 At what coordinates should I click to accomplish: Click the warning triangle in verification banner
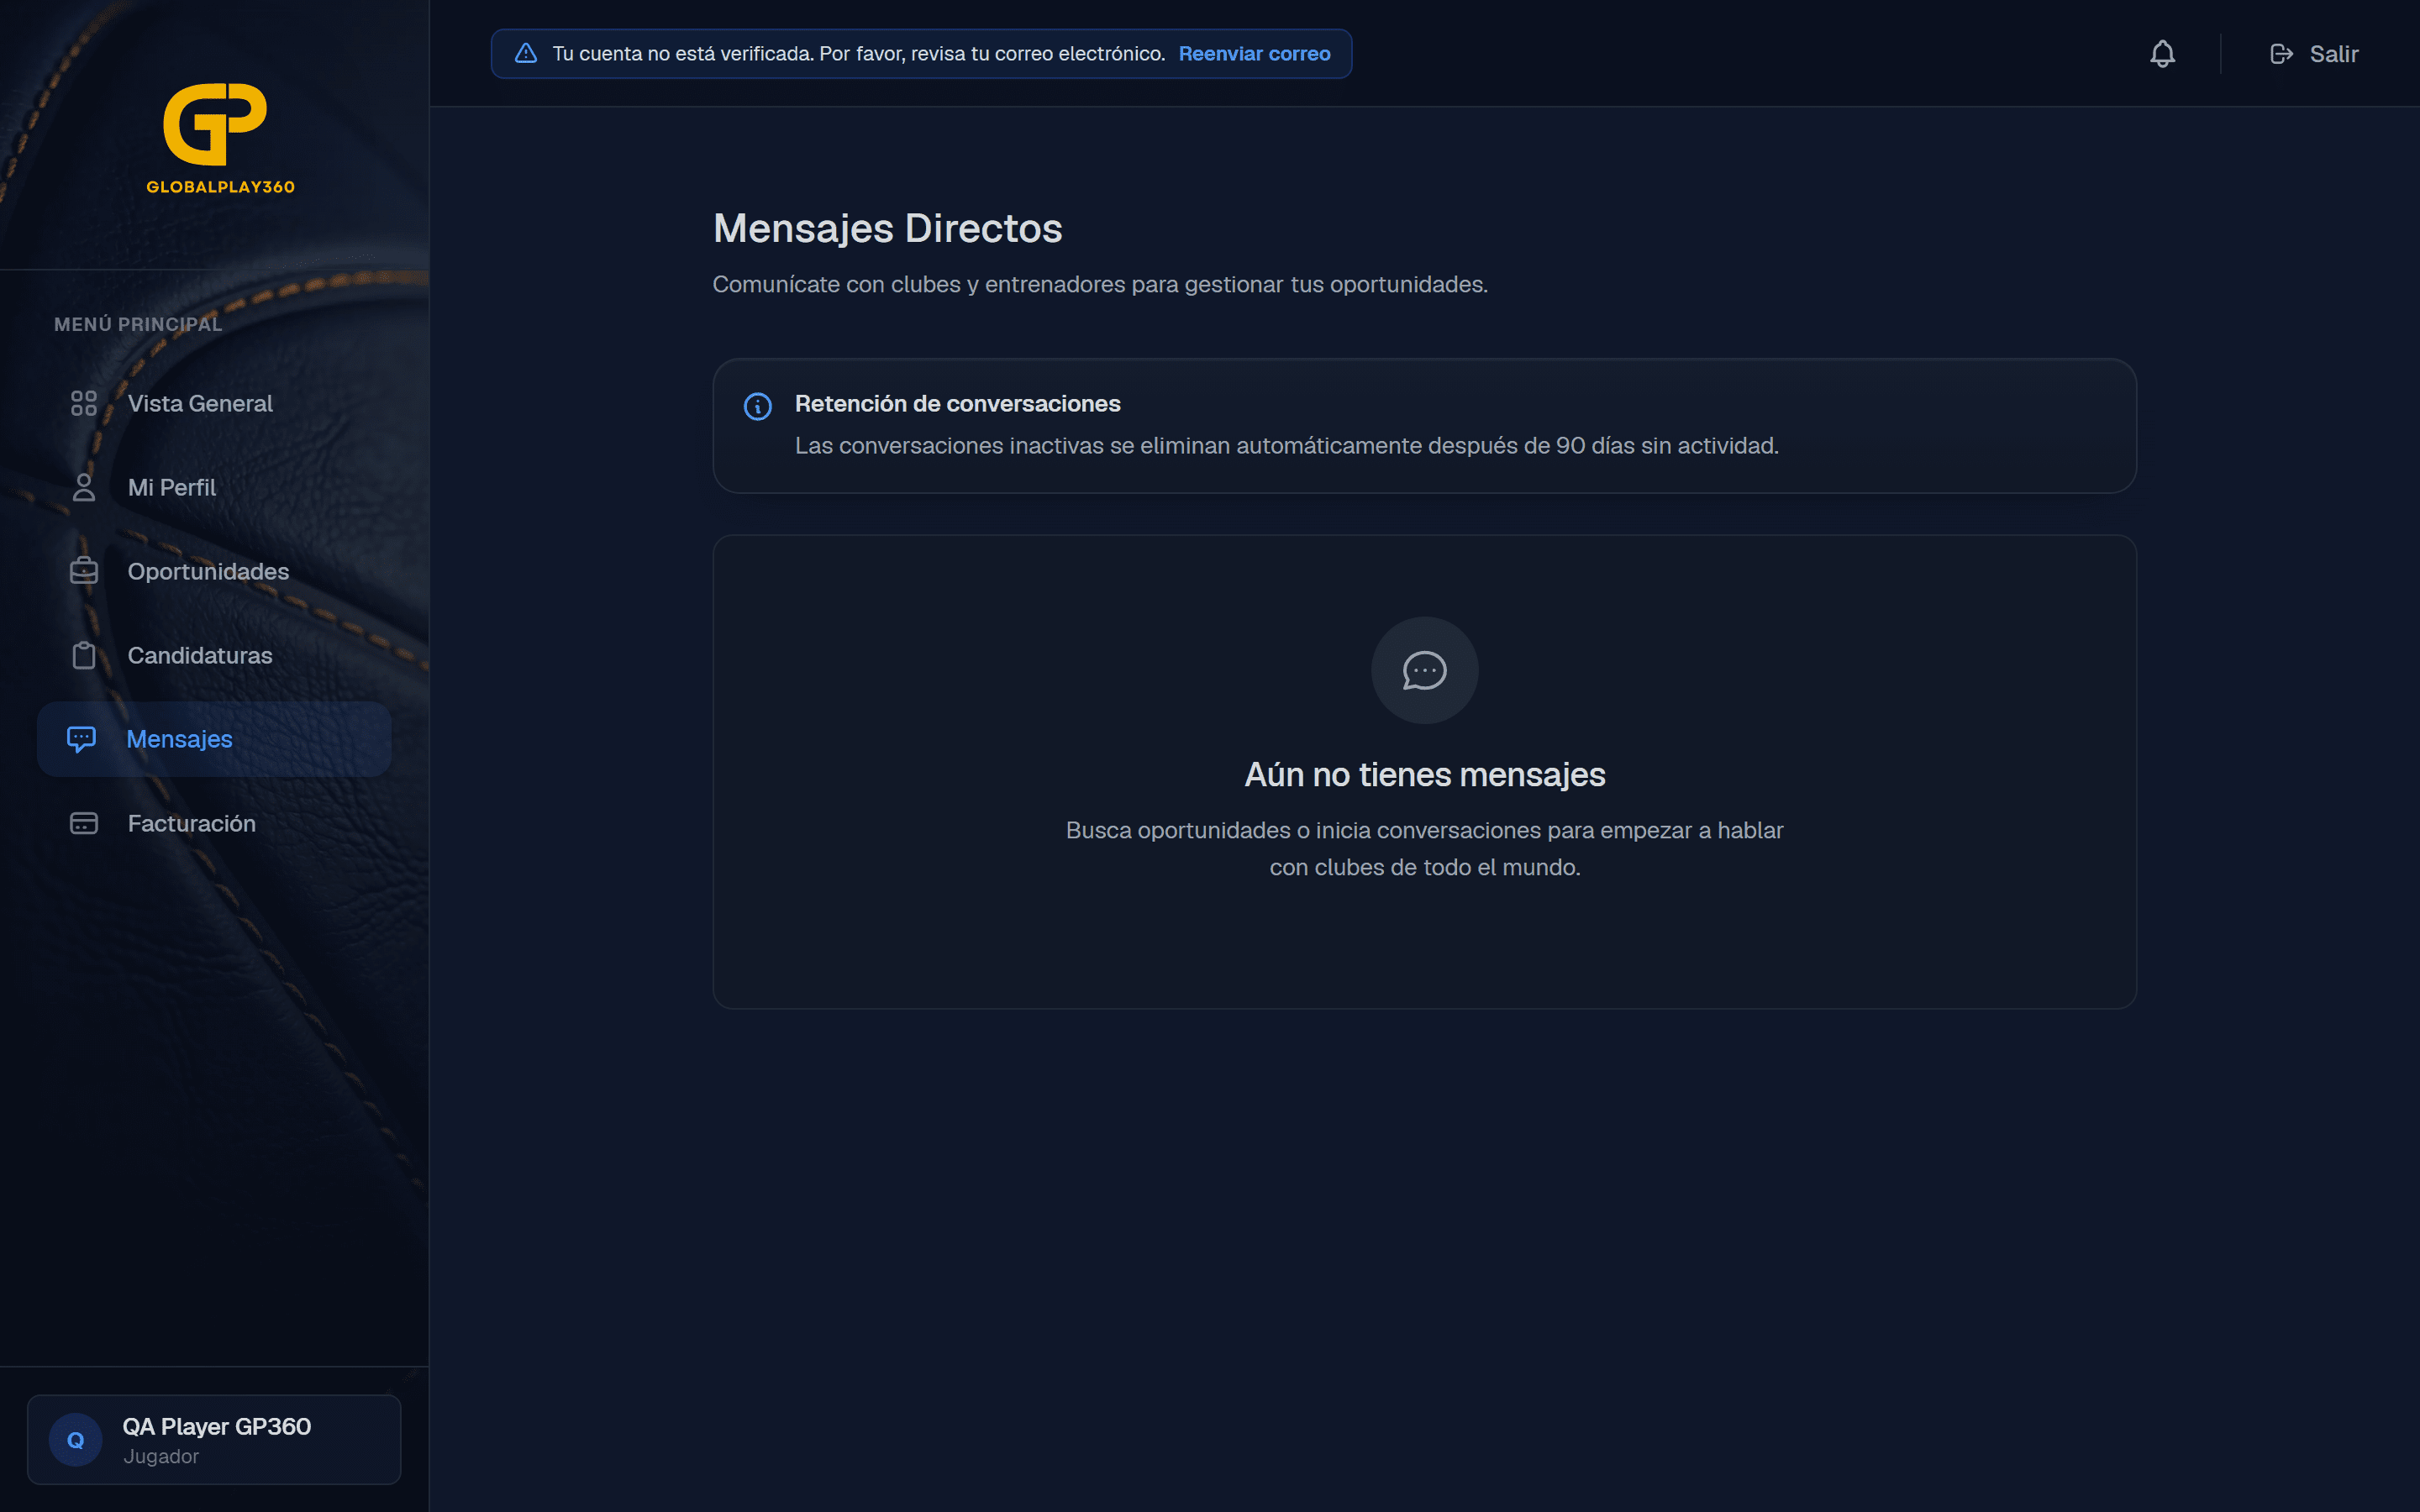(x=526, y=54)
